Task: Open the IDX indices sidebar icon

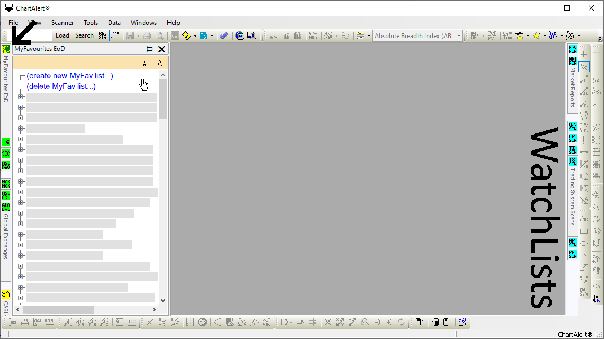Action: [x=5, y=142]
